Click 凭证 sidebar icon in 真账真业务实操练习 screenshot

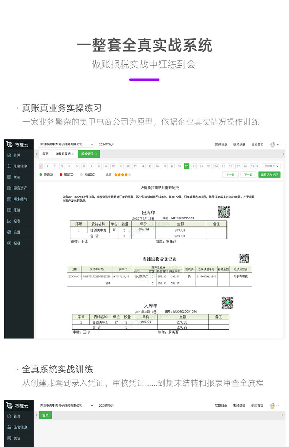pyautogui.click(x=9, y=177)
